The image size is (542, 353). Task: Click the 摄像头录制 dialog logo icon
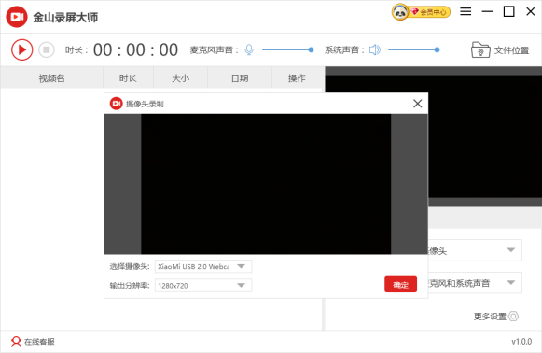pyautogui.click(x=116, y=104)
